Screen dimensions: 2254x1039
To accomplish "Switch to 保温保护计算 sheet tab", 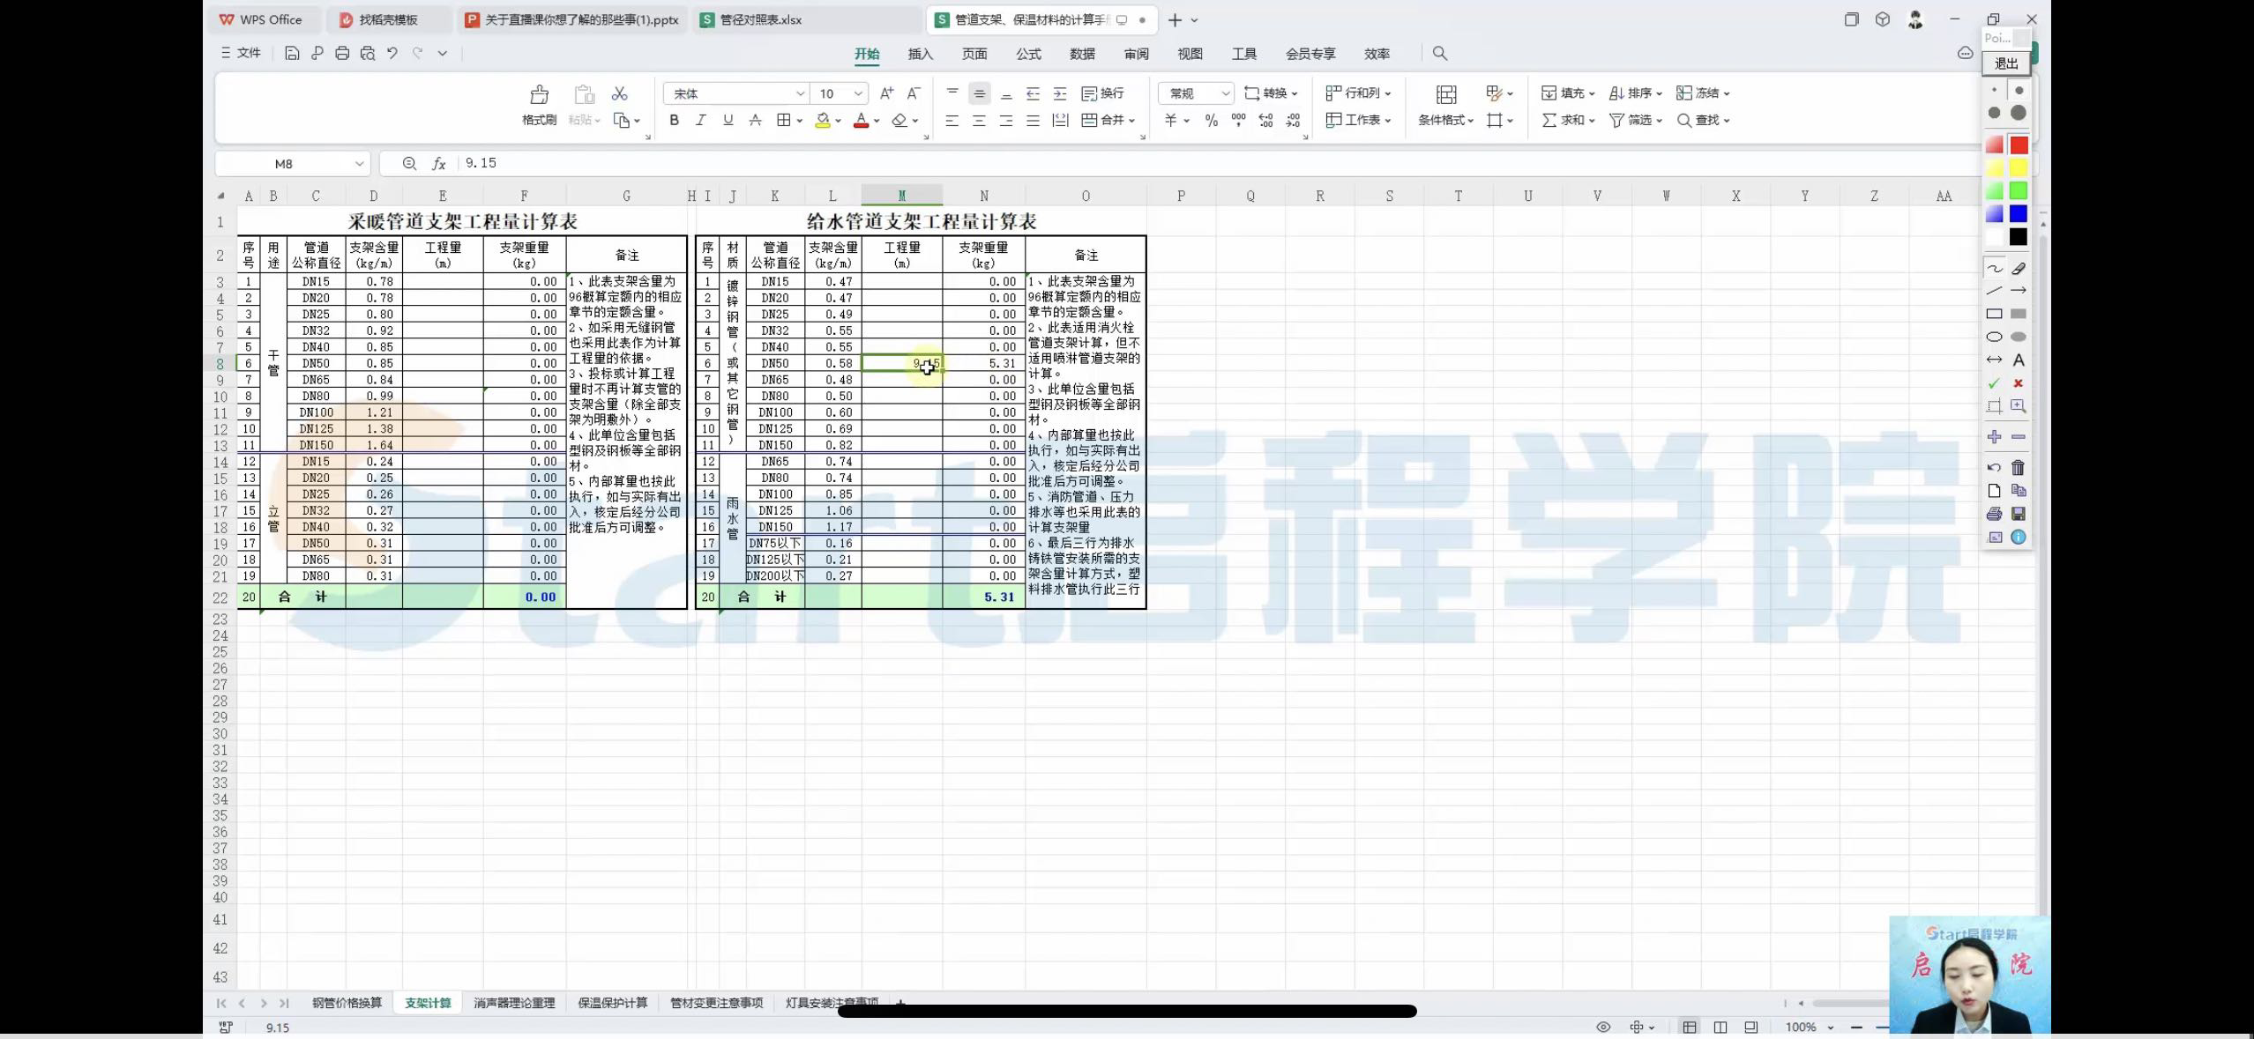I will [608, 1002].
